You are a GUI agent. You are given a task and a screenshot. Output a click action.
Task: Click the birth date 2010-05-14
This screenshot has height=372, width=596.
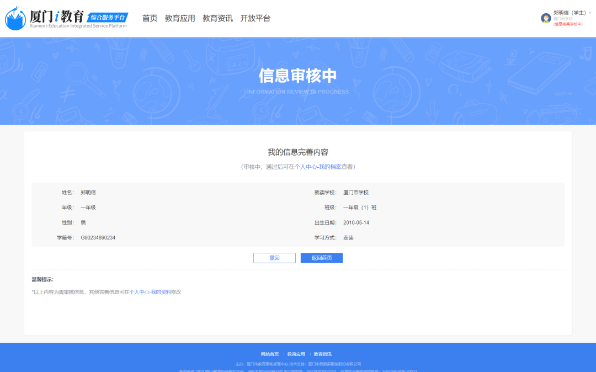pos(356,222)
